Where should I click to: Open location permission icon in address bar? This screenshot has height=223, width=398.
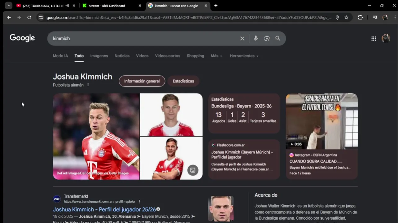point(337,18)
